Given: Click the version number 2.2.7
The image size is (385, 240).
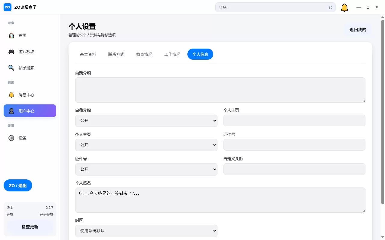Looking at the screenshot, I should click(49, 208).
